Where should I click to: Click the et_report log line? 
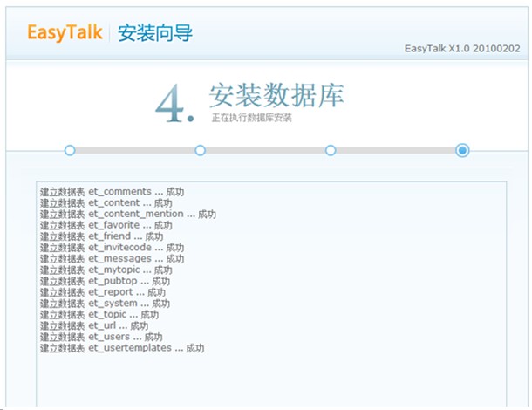[x=103, y=292]
